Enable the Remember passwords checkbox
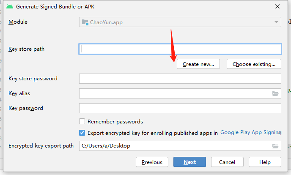 [x=82, y=121]
